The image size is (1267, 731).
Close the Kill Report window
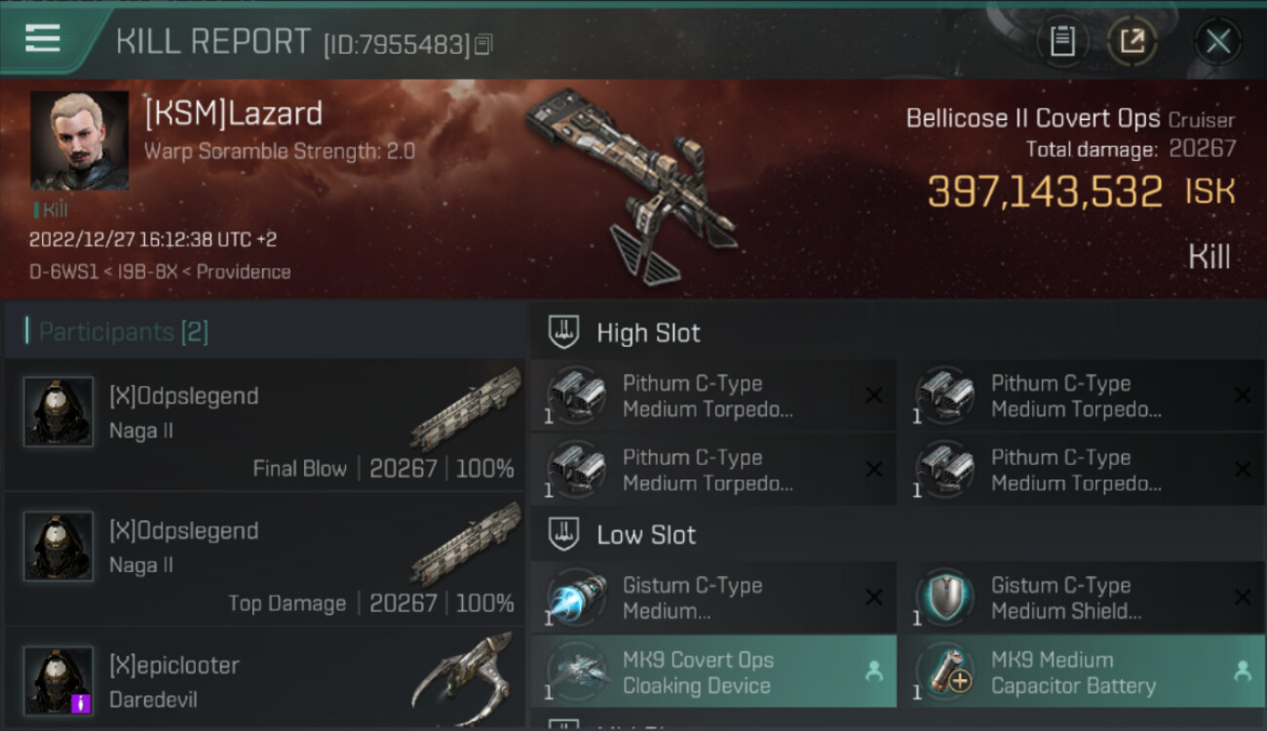pos(1218,42)
